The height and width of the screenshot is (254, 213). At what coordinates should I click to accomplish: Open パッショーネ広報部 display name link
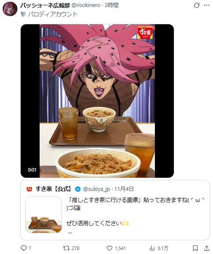tap(45, 5)
